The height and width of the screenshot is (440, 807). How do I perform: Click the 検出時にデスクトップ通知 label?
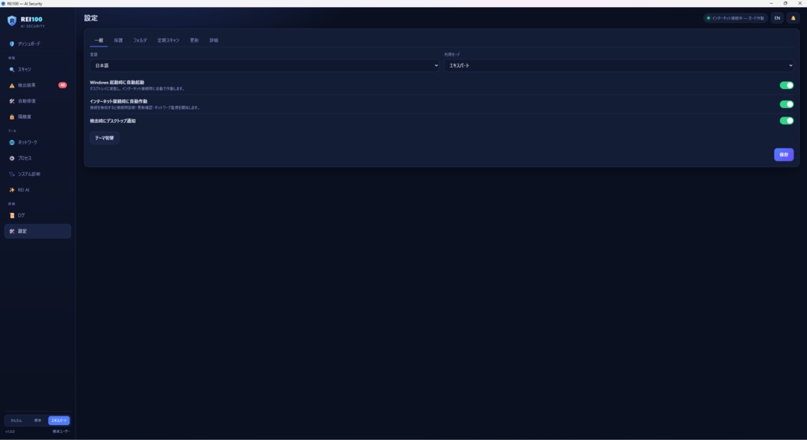[x=113, y=121]
